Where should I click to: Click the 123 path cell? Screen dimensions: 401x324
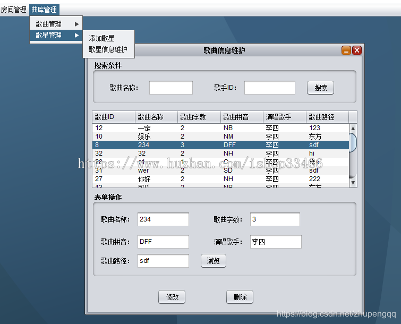(x=327, y=128)
